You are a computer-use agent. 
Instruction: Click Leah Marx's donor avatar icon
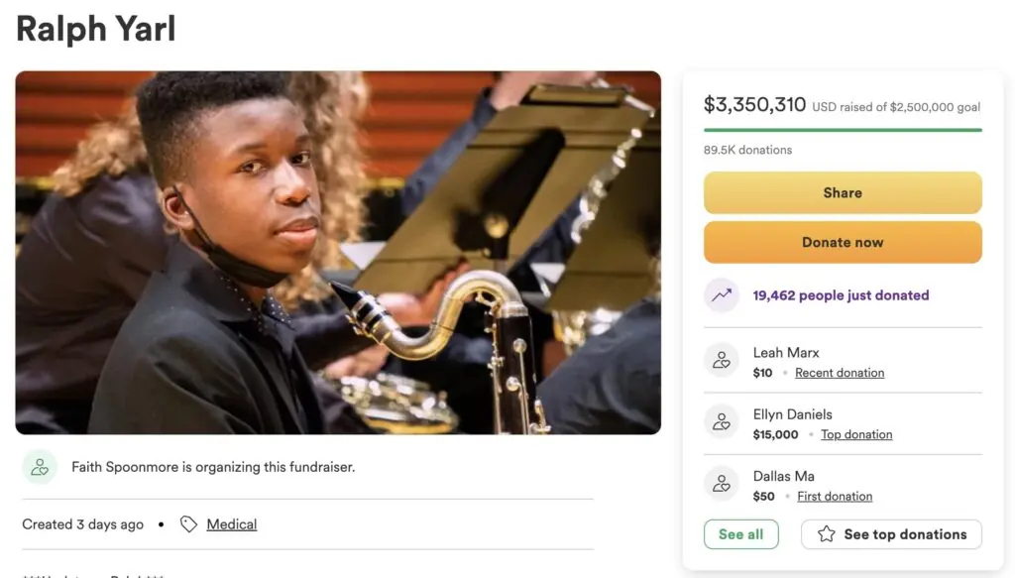click(x=722, y=361)
